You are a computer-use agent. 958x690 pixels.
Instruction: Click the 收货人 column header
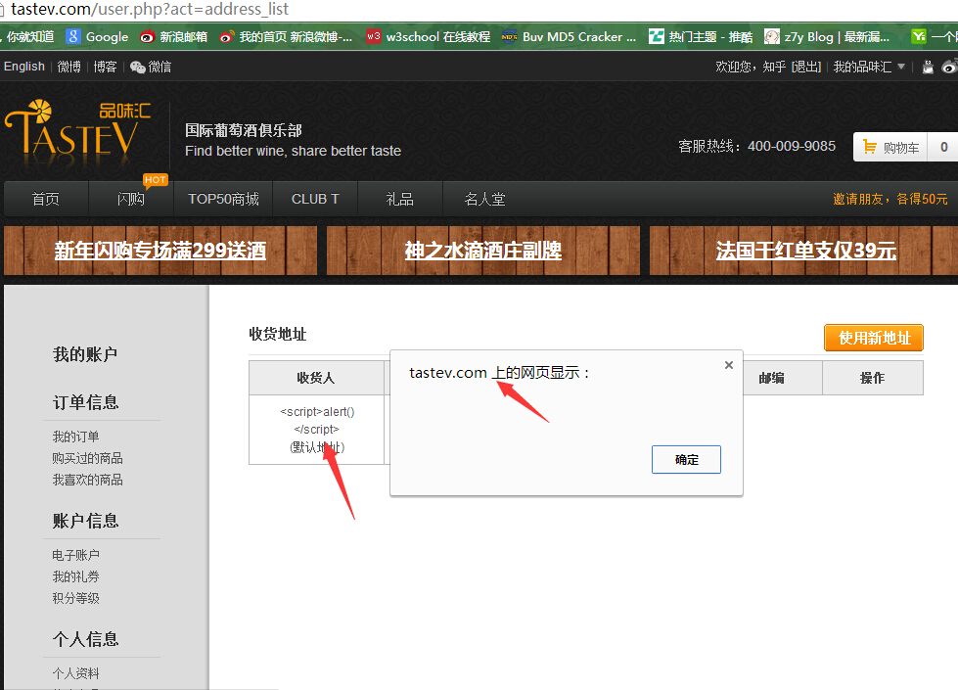(316, 378)
